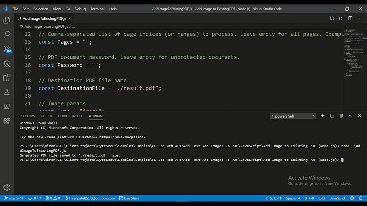Open the Search view in activity bar
Screen dimensions: 367x206
click(7, 35)
